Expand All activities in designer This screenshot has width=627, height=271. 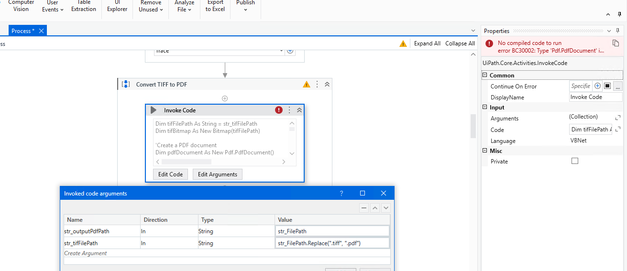click(x=427, y=43)
